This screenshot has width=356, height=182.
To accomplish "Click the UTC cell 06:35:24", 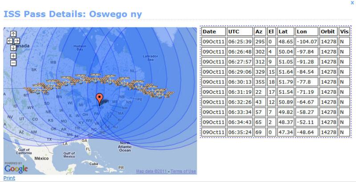I will pyautogui.click(x=240, y=132).
